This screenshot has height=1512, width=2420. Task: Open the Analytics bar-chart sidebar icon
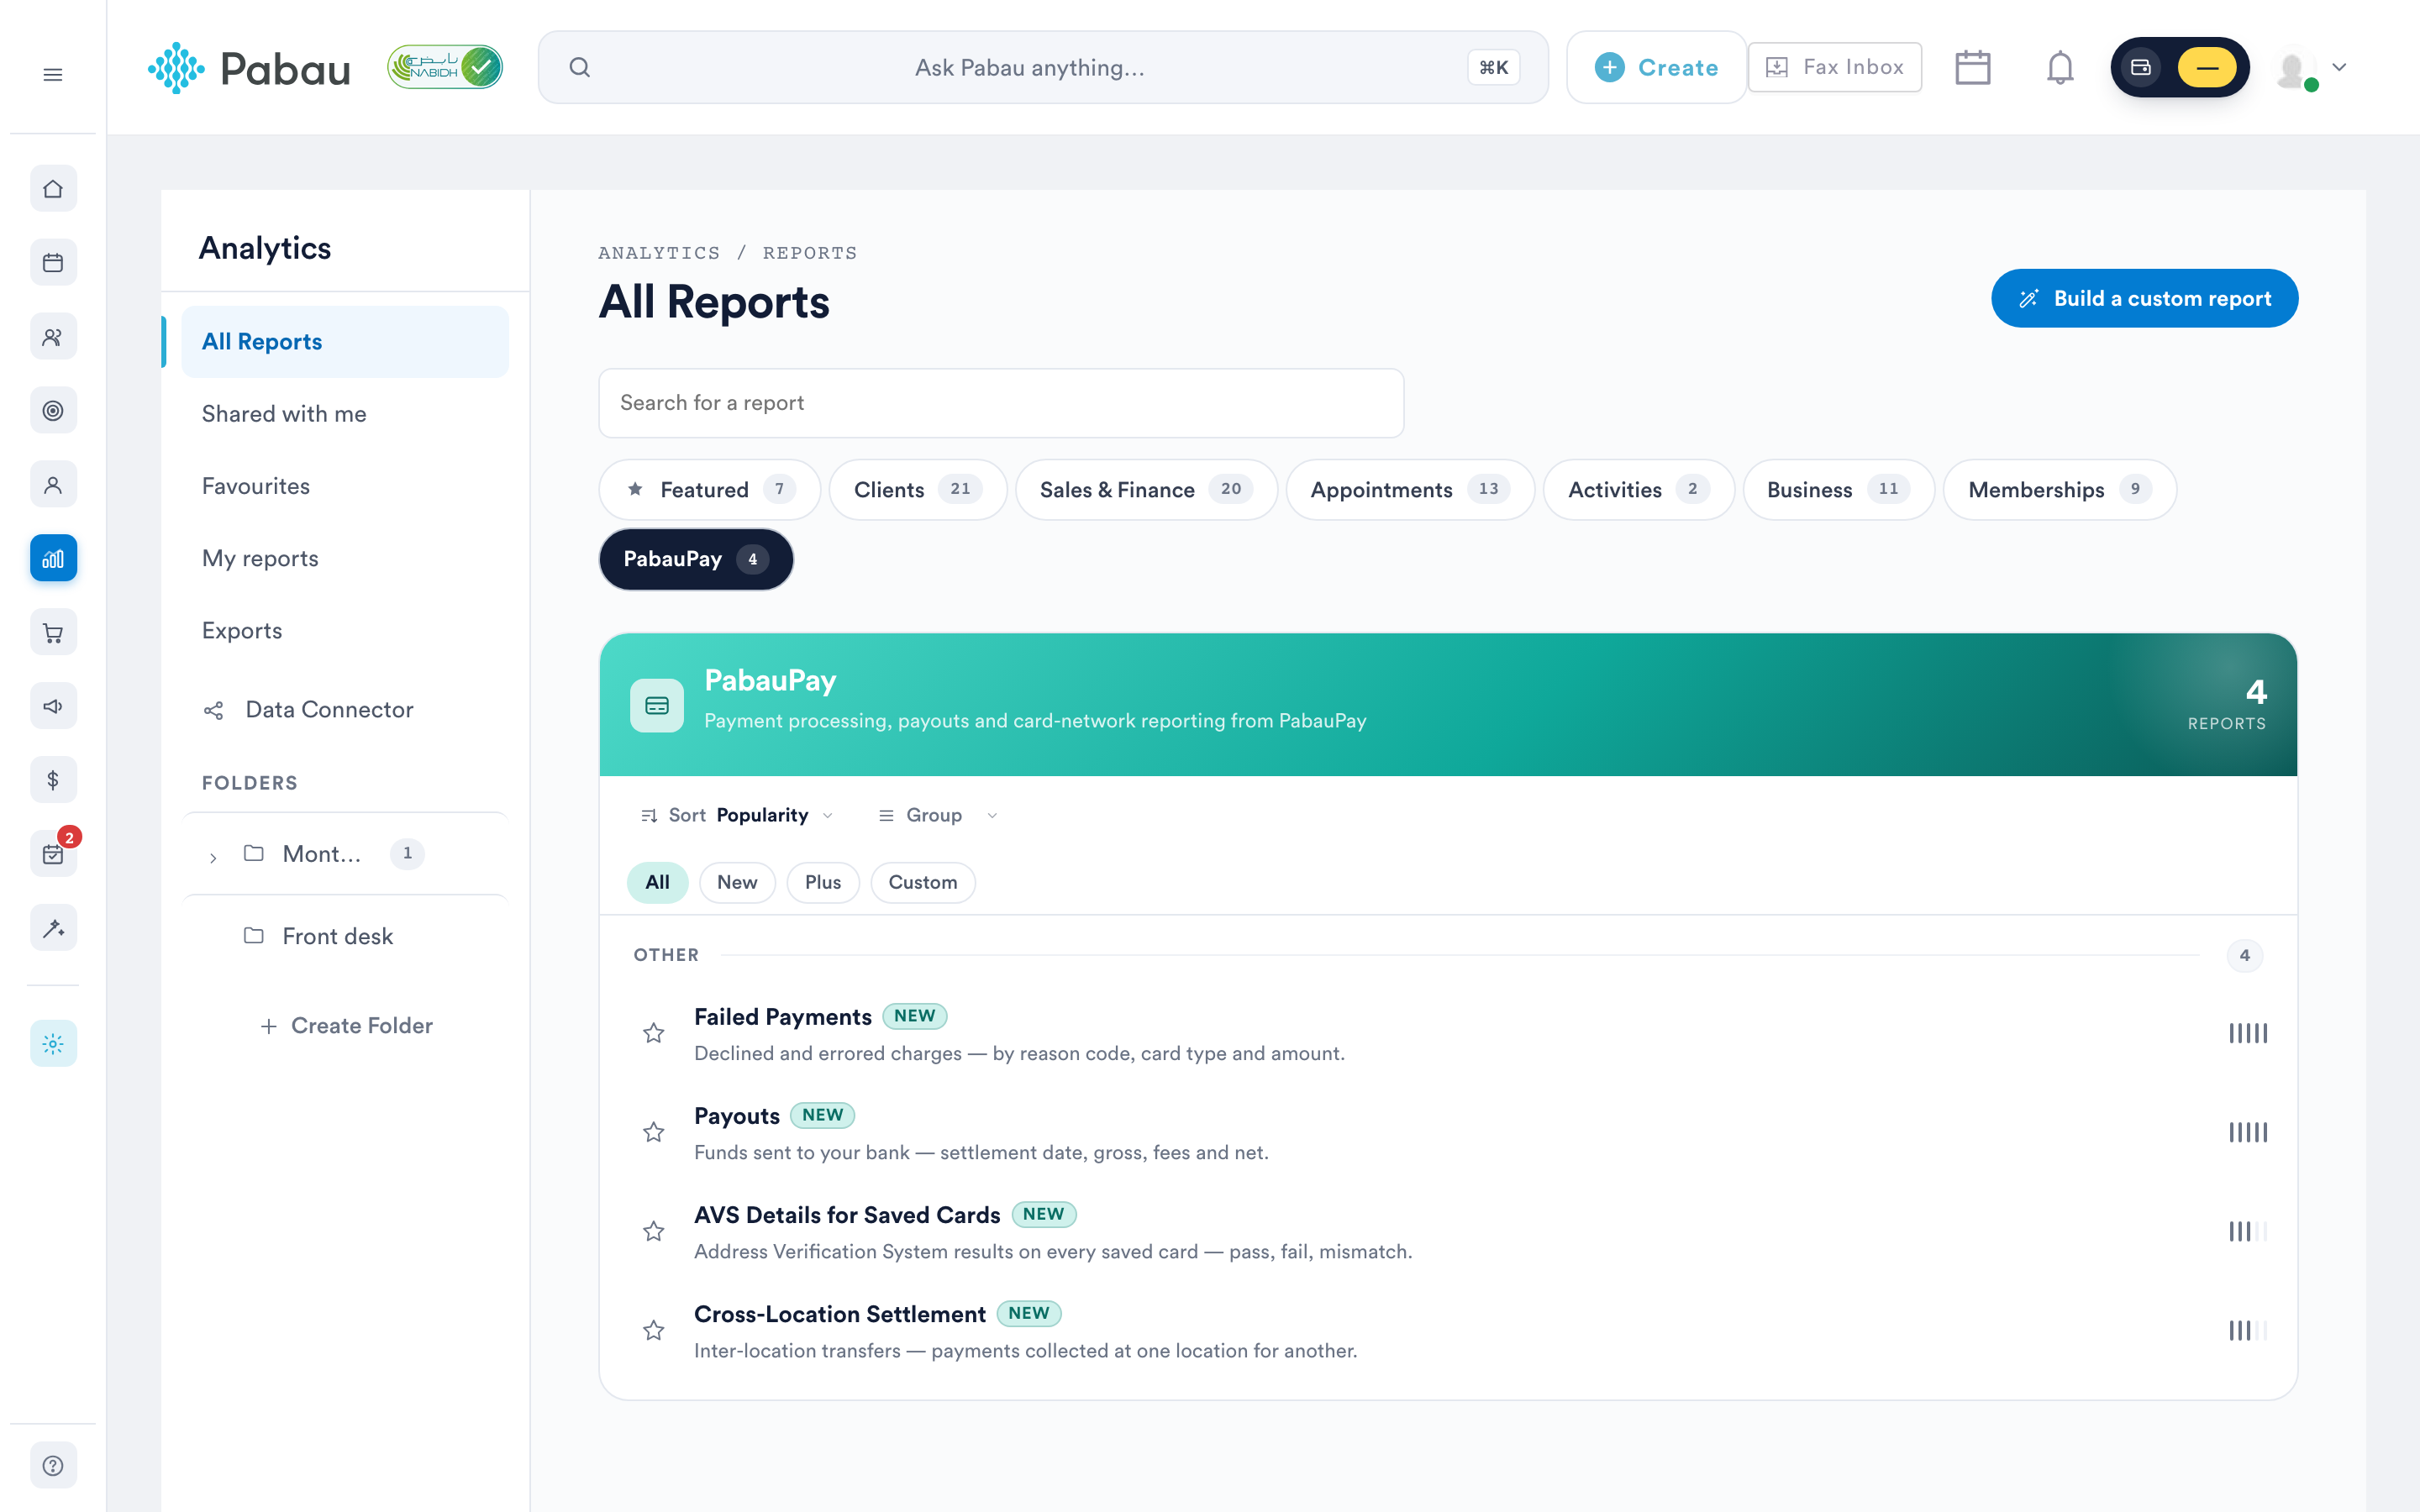pyautogui.click(x=53, y=559)
